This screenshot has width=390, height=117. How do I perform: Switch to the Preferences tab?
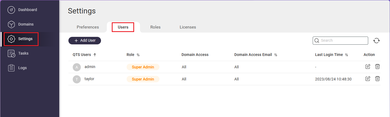[x=88, y=27]
